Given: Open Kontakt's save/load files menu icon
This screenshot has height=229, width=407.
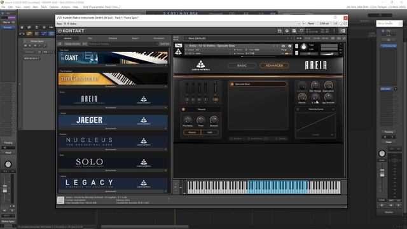Looking at the screenshot, I should [x=280, y=31].
